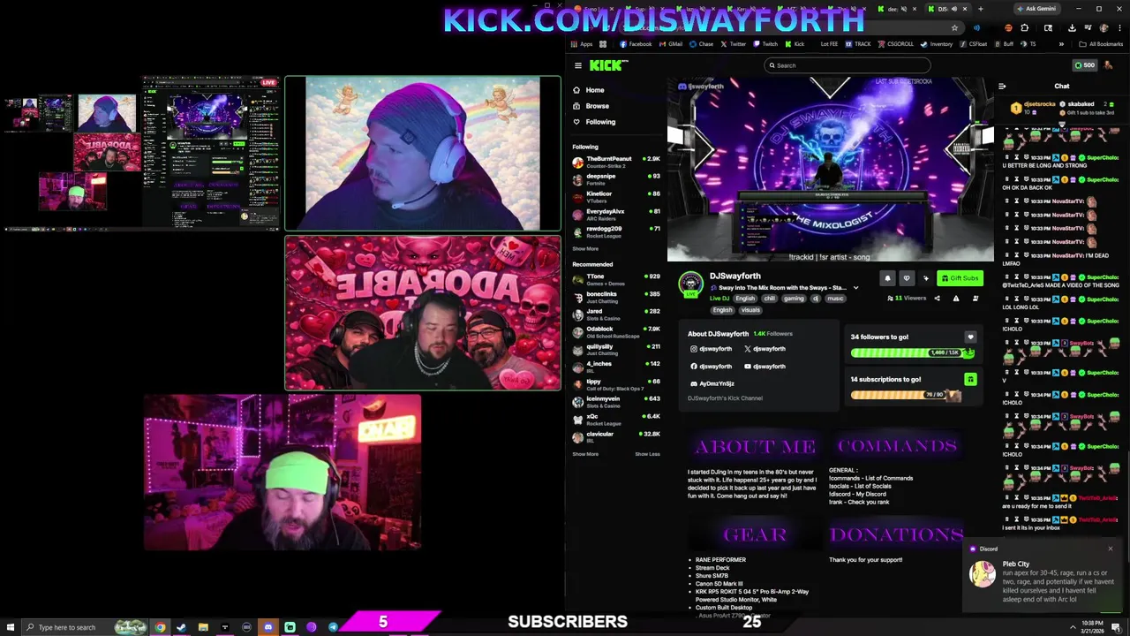Open All Bookmarks folder

pos(1101,44)
